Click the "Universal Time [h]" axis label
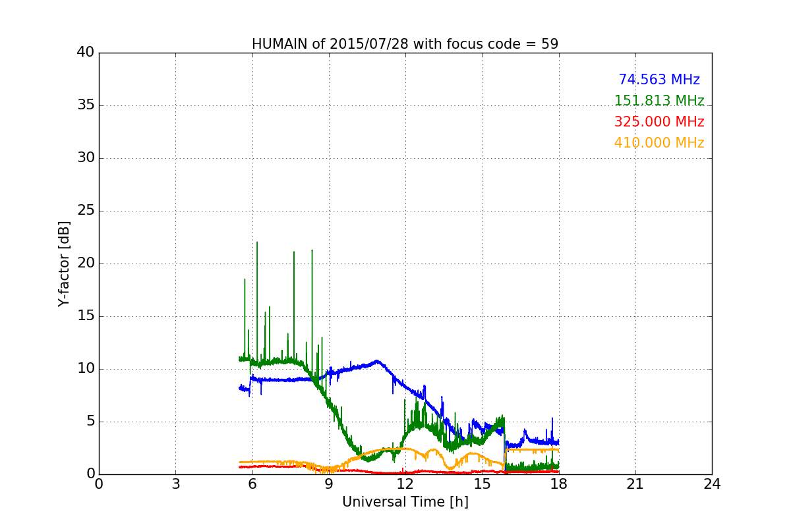Screen dimensions: 791x527 coord(405,502)
